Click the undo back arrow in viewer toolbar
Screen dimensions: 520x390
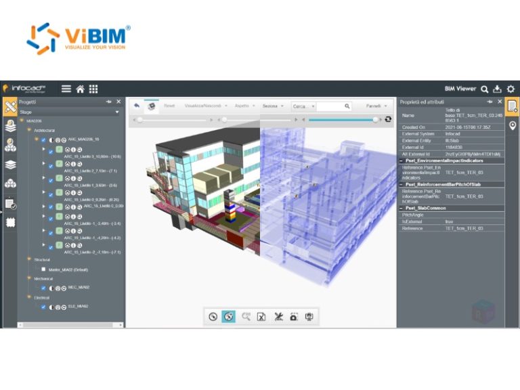pos(137,106)
